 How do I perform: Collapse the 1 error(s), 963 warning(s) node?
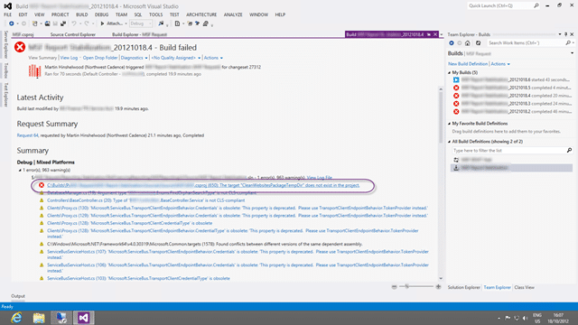[x=20, y=171]
